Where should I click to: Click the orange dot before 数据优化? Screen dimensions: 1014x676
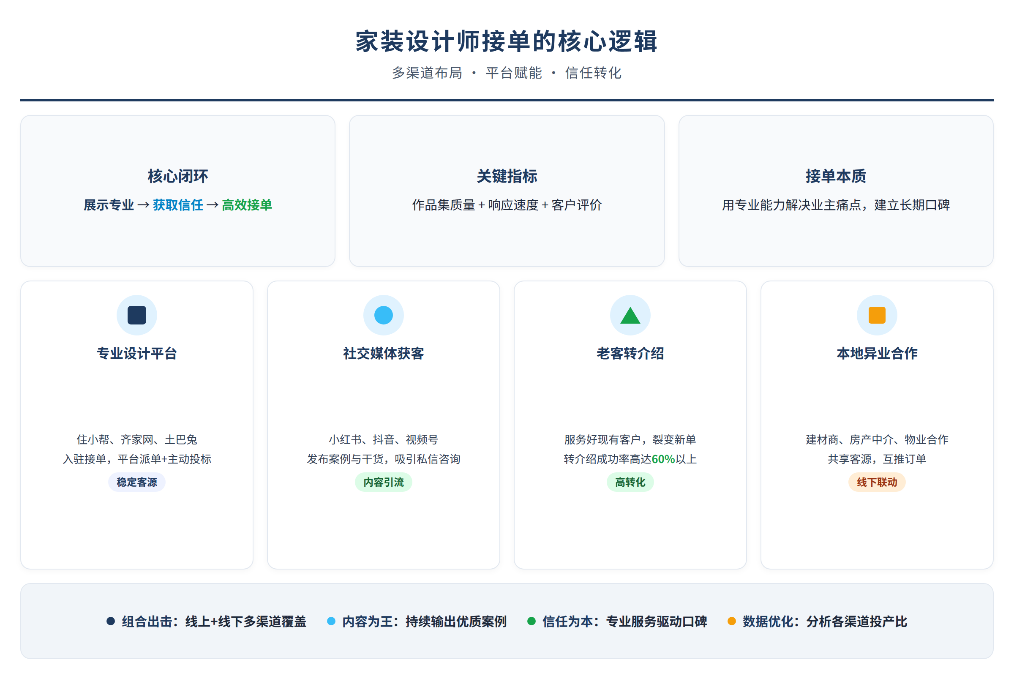pyautogui.click(x=731, y=621)
